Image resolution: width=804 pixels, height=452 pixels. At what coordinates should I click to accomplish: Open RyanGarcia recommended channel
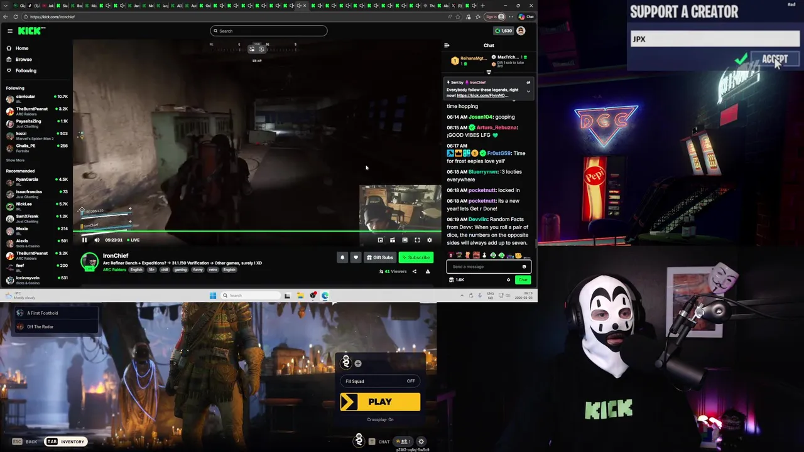point(36,181)
